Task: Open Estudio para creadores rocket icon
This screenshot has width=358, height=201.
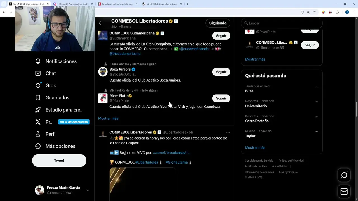Action: tap(38, 110)
